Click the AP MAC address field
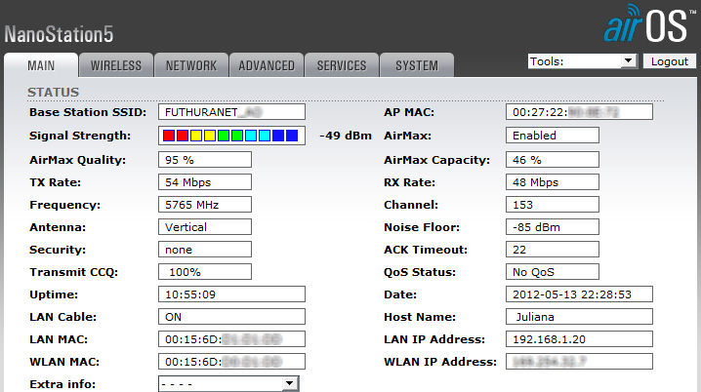The width and height of the screenshot is (701, 392). 579,112
